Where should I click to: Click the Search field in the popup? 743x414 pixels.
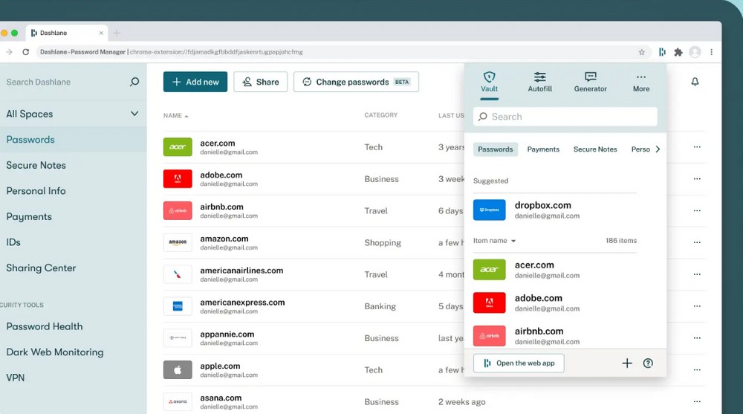(x=565, y=117)
